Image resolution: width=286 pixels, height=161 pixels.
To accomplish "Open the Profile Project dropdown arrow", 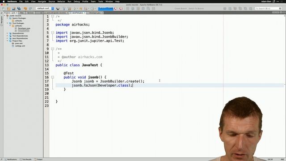I will point(88,8).
